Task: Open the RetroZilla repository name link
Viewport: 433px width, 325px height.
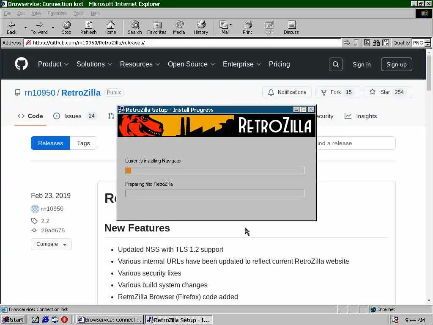Action: (x=81, y=93)
